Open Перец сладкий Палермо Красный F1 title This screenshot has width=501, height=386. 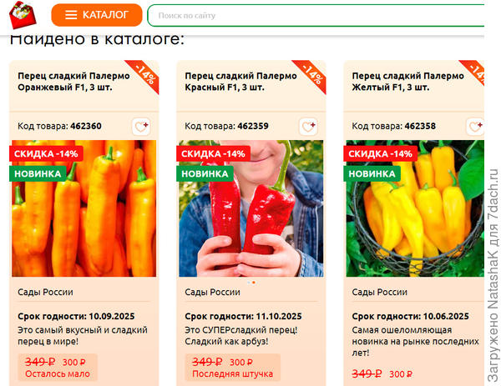pyautogui.click(x=240, y=82)
